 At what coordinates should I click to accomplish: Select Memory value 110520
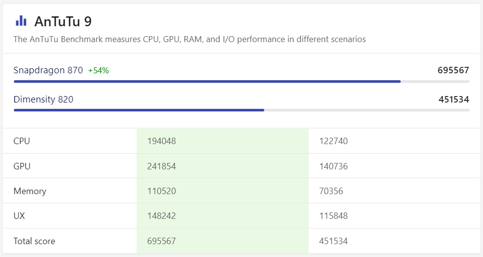(161, 191)
